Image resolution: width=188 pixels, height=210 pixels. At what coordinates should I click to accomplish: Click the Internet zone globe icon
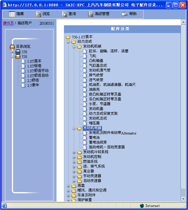(142, 205)
